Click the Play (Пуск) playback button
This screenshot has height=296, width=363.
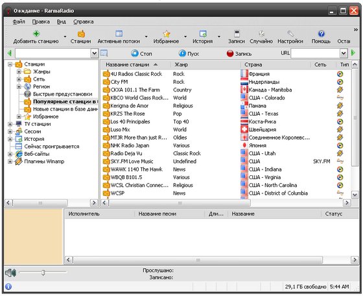pos(189,53)
